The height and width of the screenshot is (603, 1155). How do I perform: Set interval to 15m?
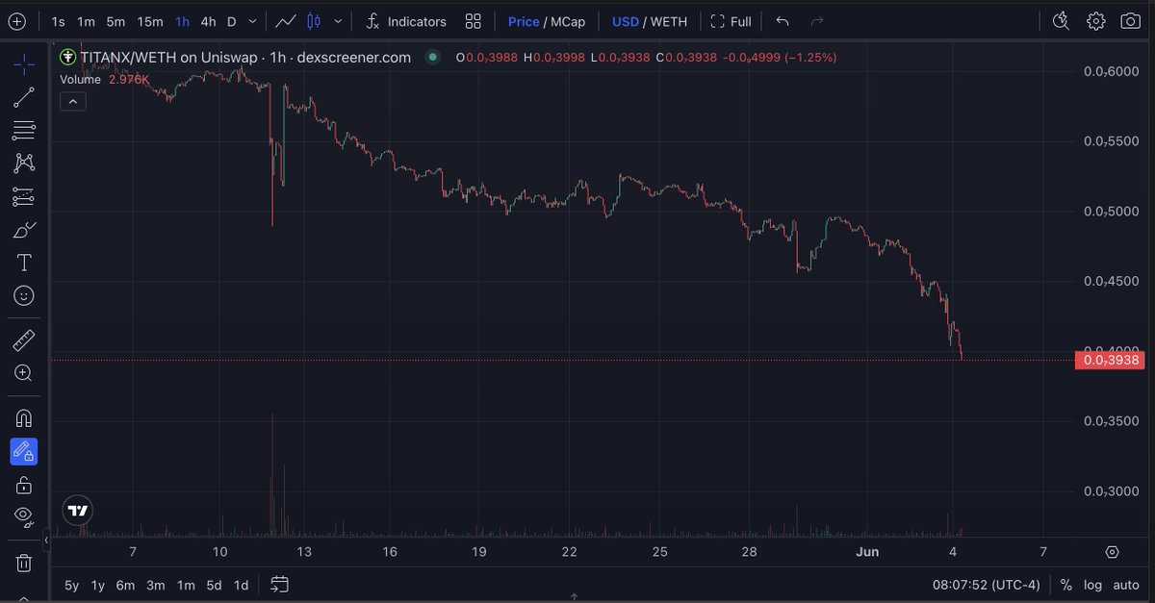[x=149, y=21]
